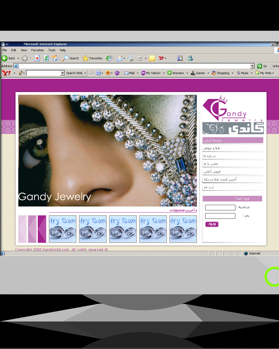Open the فروش آنلاین sidebar link
Image resolution: width=279 pixels, height=349 pixels.
(x=212, y=172)
